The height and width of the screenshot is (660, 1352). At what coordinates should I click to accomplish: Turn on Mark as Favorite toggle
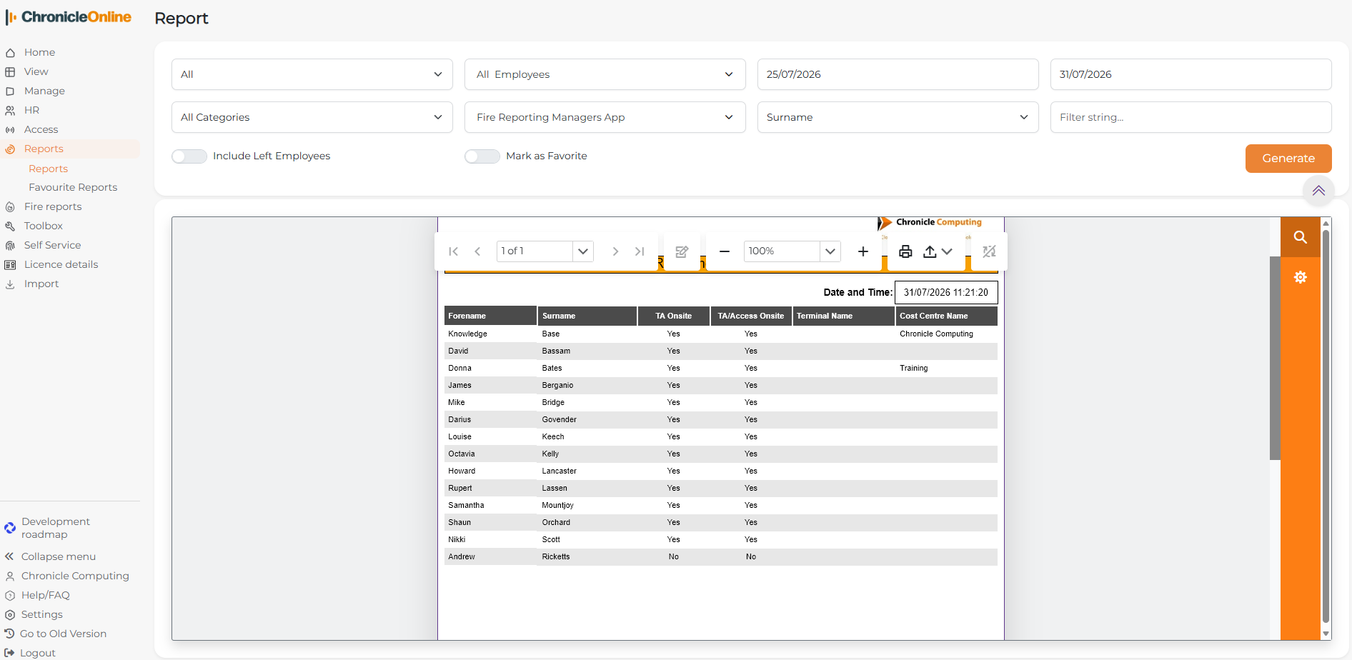[x=482, y=156]
